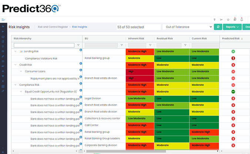Collapse the Consumer Loans tree node
The image size is (250, 154).
21,71
